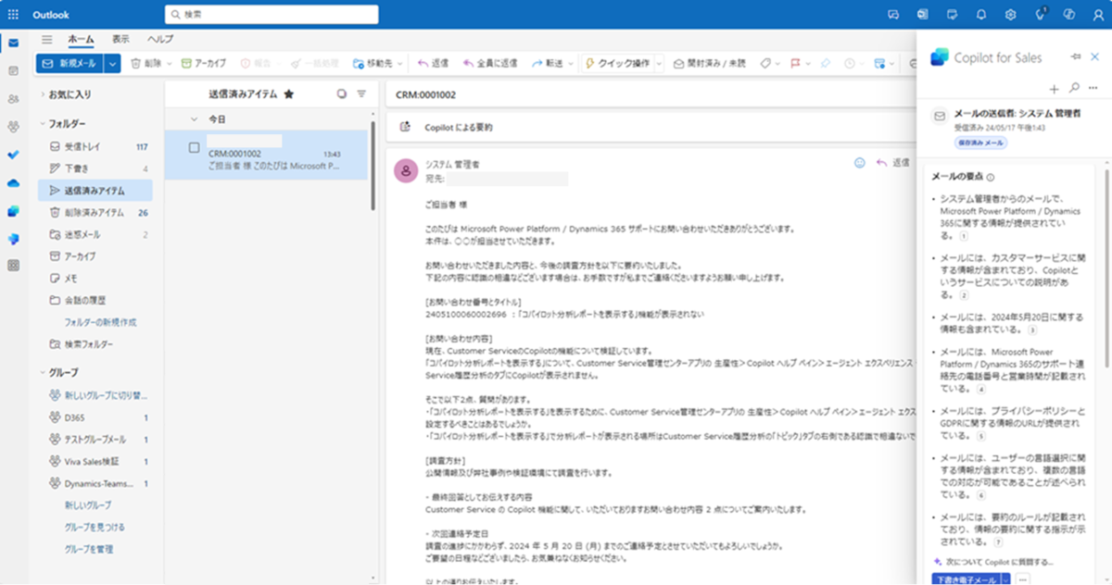
Task: Switch to the 表示 tab
Action: pyautogui.click(x=120, y=39)
